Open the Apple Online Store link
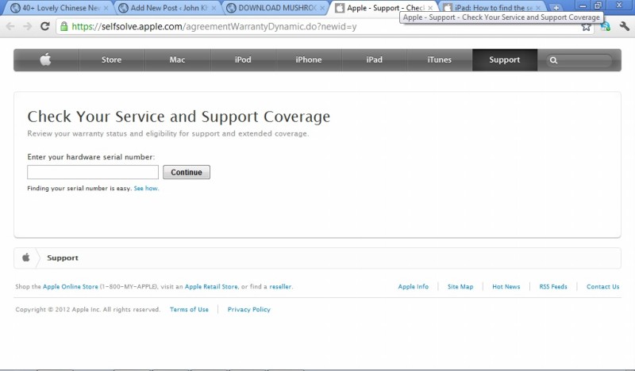The width and height of the screenshot is (635, 371). (x=71, y=286)
